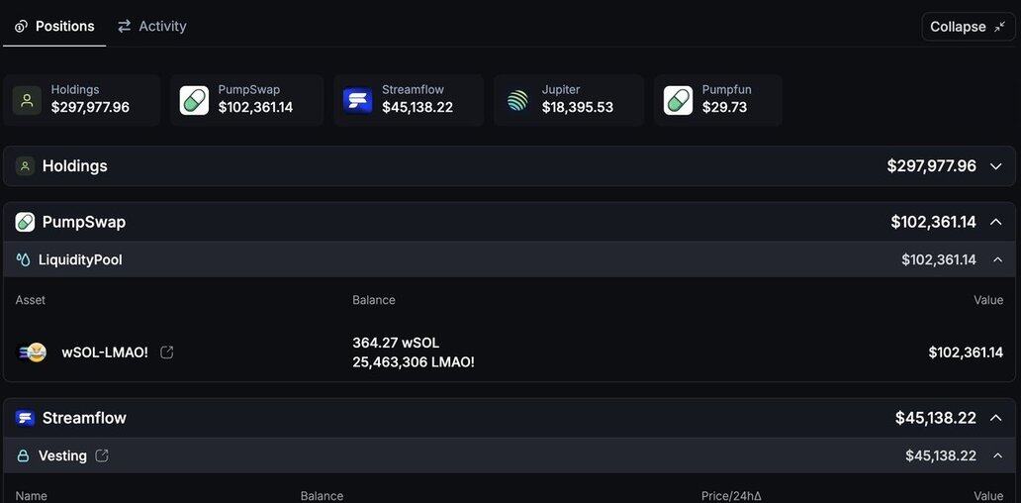Image resolution: width=1021 pixels, height=503 pixels.
Task: Switch to the Activity tab
Action: 151,27
